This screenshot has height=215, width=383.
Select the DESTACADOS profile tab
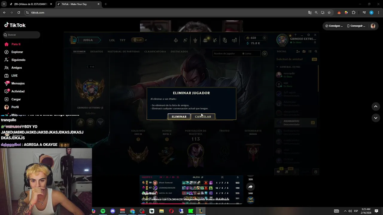tap(179, 52)
